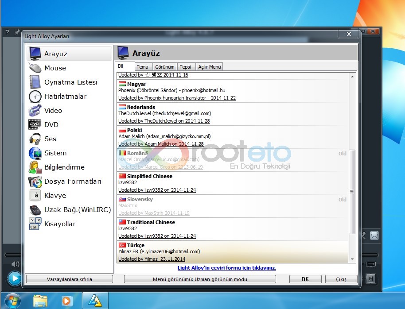405x309 pixels.
Task: Click Menü görünümü: Uzman görünüm modu button
Action: pos(200,279)
